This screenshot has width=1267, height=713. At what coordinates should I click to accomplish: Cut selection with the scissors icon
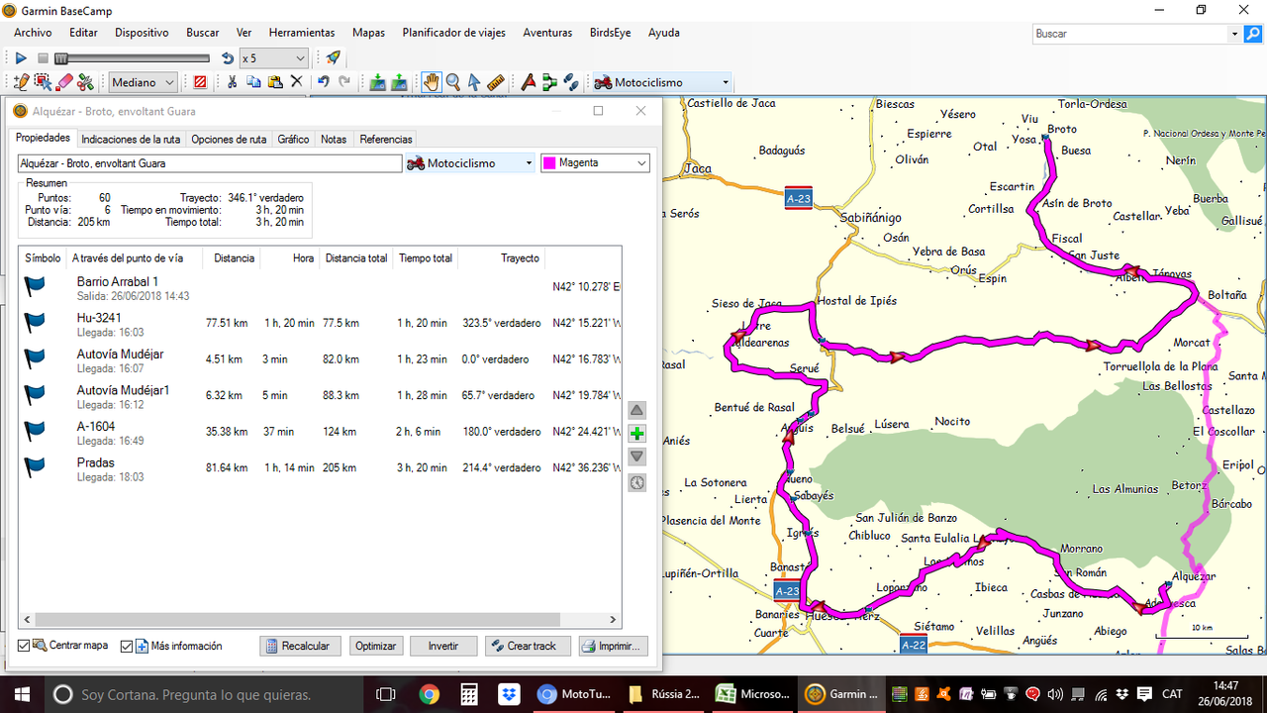pos(232,82)
